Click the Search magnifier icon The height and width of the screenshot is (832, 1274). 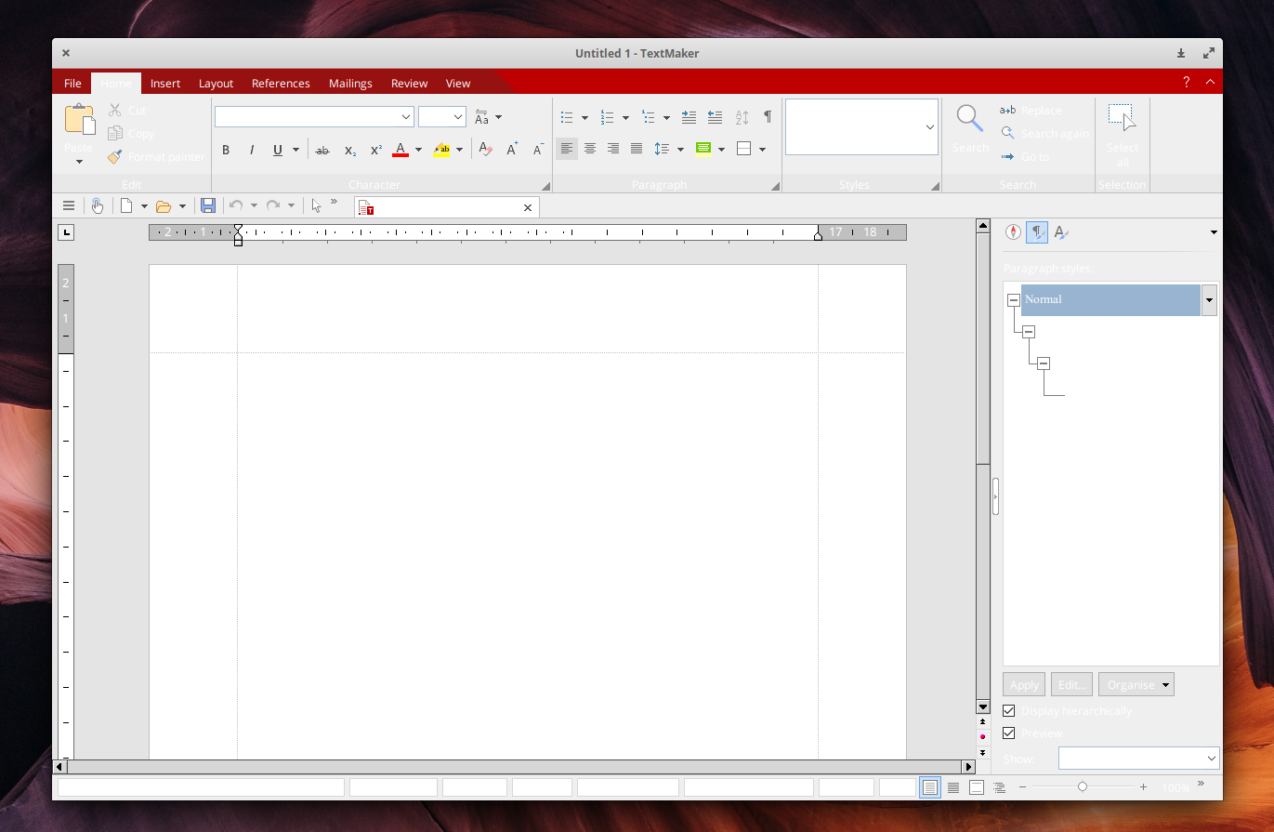(970, 119)
